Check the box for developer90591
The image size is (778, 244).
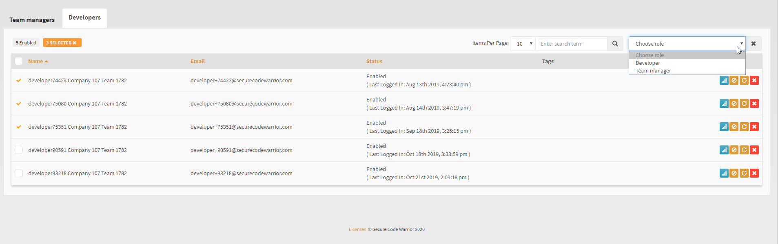[19, 150]
